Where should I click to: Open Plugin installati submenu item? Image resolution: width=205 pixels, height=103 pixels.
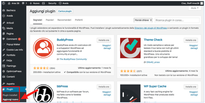tap(10, 95)
